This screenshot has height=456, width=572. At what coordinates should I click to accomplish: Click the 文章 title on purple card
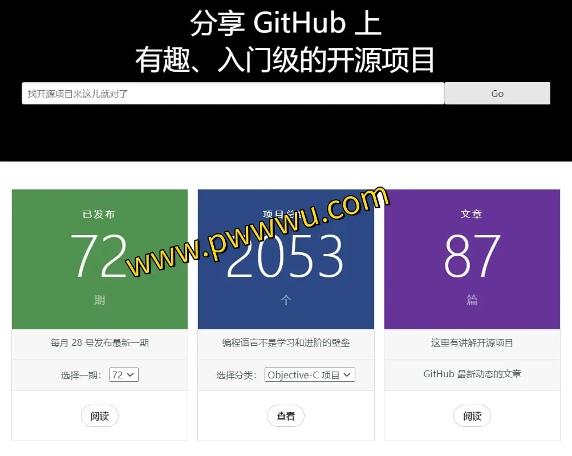click(x=472, y=214)
